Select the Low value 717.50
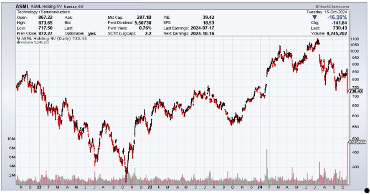Viewport: 370px width, 195px height. pos(45,28)
